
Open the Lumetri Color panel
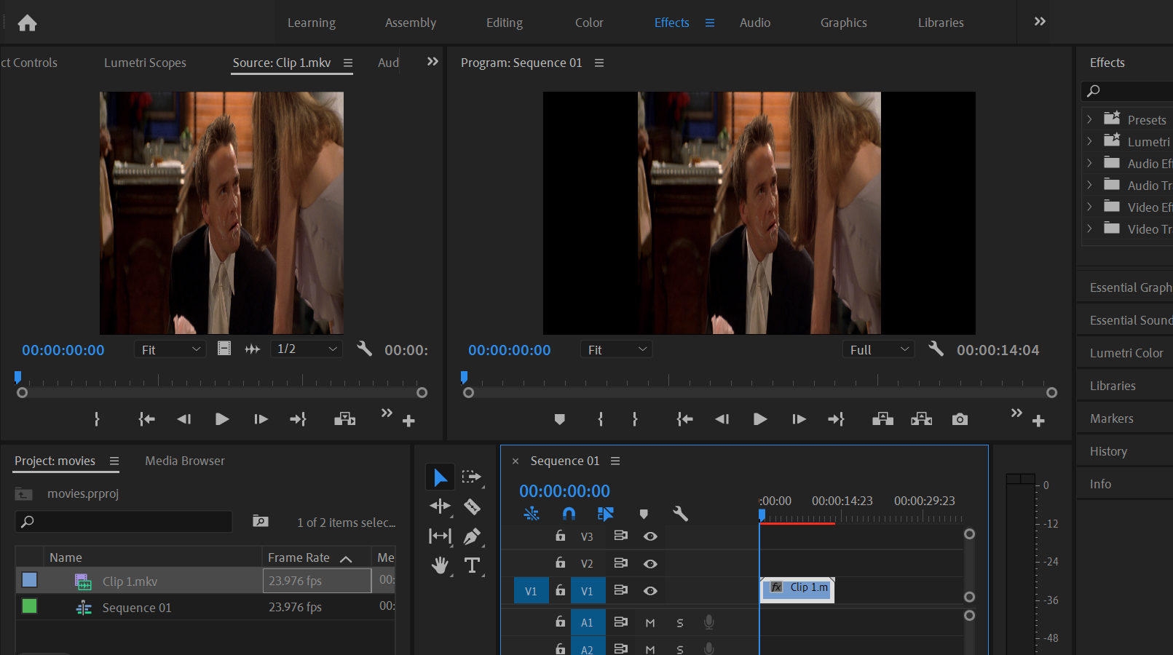[x=1126, y=353]
